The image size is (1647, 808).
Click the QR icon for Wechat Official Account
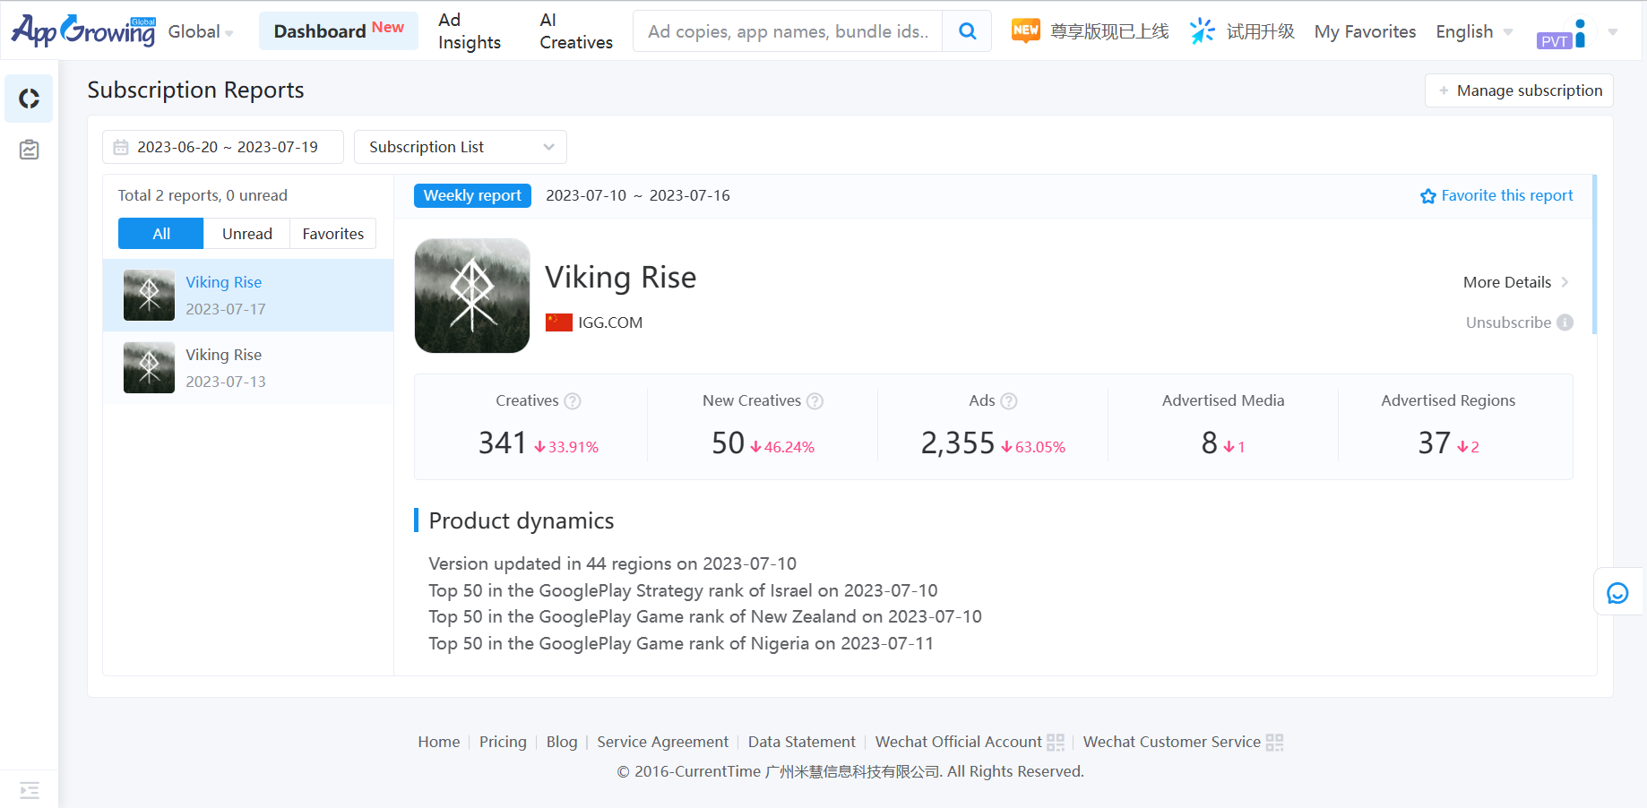tap(1056, 743)
